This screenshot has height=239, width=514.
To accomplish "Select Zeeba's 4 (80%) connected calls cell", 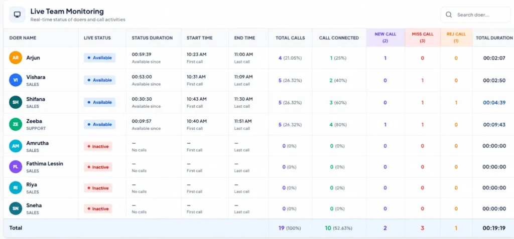I will coord(338,125).
